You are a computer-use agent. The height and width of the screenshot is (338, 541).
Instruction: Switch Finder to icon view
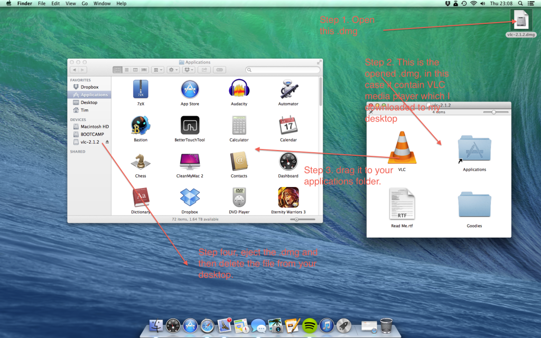(x=118, y=70)
